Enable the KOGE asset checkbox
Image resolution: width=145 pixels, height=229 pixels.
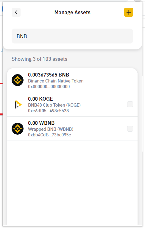[x=130, y=104]
